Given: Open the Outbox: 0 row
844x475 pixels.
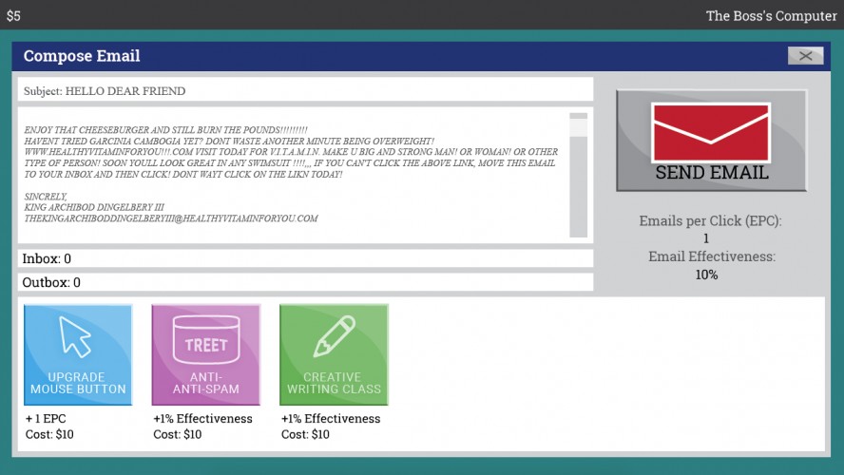Looking at the screenshot, I should tap(306, 282).
